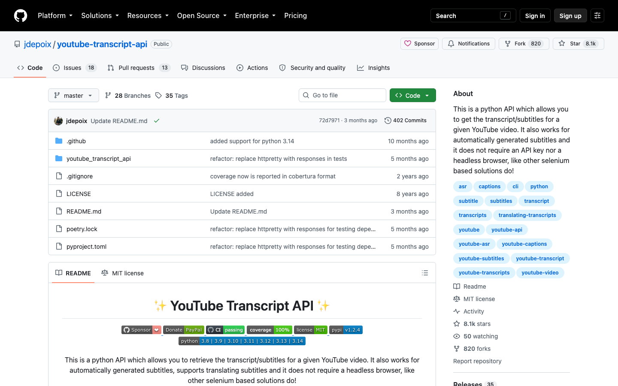
Task: Open the GitHub homepage logo
Action: 21,15
